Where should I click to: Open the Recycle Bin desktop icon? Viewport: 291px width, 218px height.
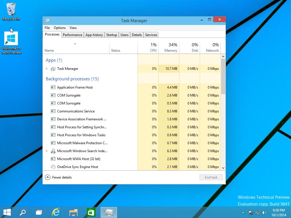click(11, 11)
